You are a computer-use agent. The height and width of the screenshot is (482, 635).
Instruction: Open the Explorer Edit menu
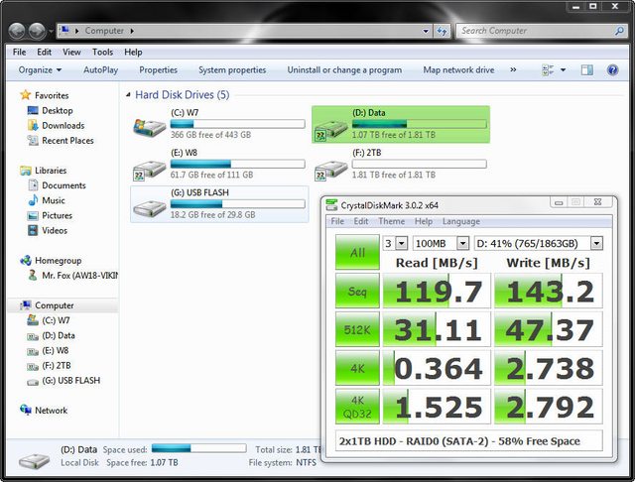point(44,52)
